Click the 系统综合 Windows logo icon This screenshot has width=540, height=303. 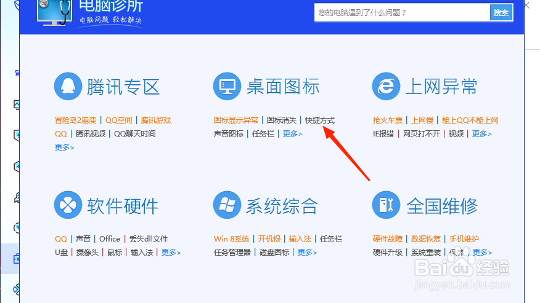pos(227,205)
